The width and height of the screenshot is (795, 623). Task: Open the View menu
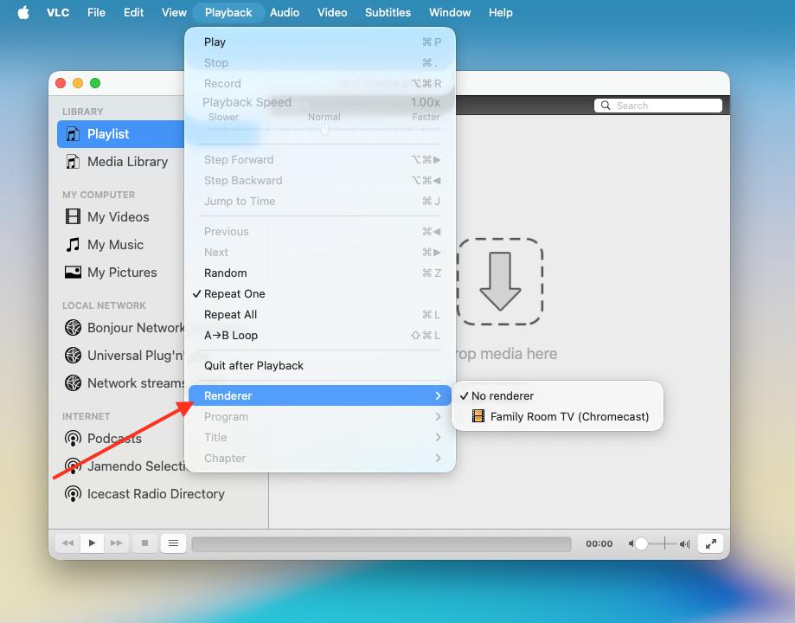click(x=174, y=12)
